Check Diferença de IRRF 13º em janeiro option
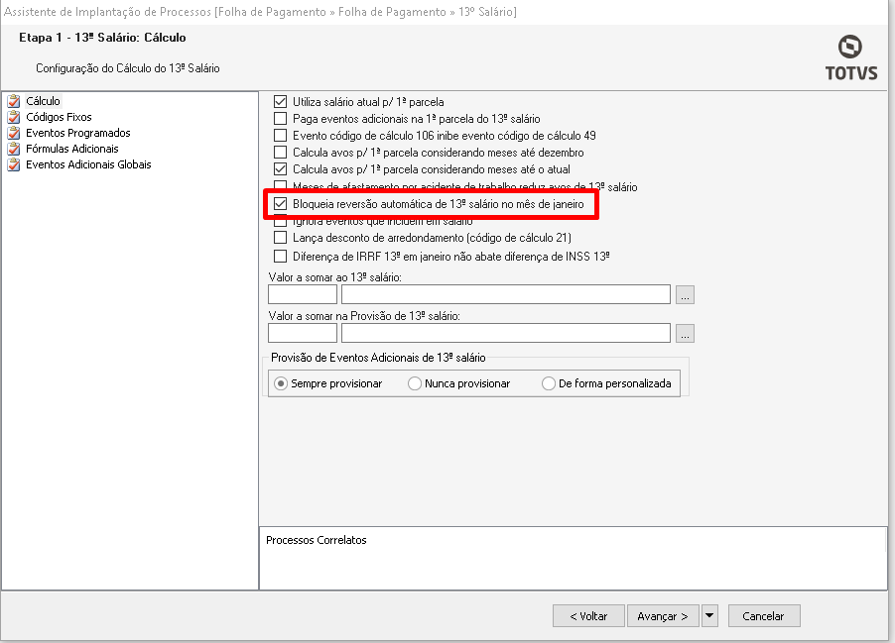895x643 pixels. (280, 256)
